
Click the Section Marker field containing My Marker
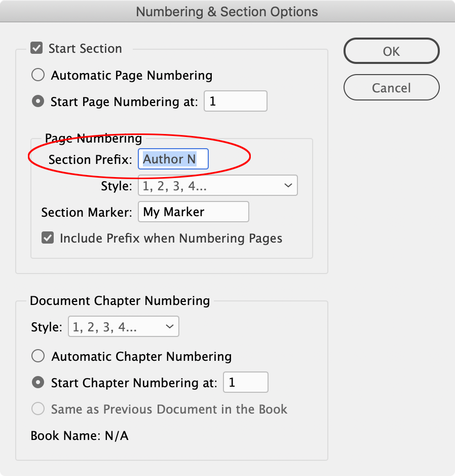[x=193, y=212]
